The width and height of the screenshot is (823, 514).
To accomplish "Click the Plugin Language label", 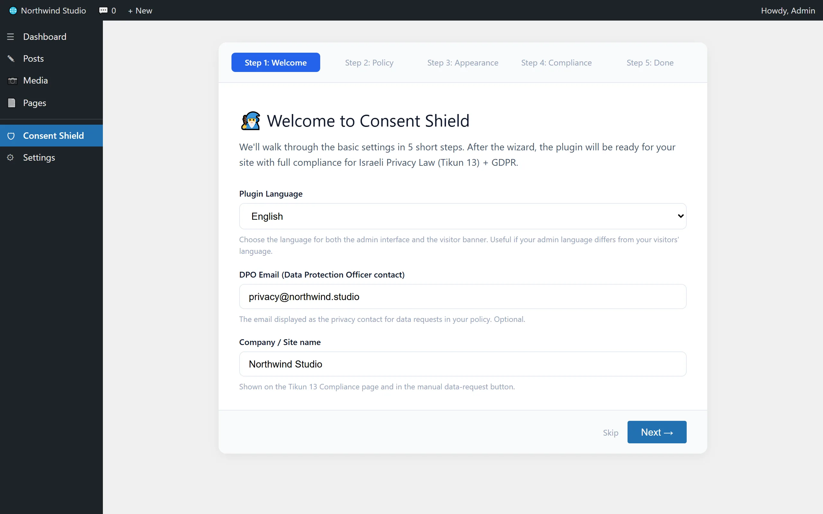I will click(x=271, y=194).
